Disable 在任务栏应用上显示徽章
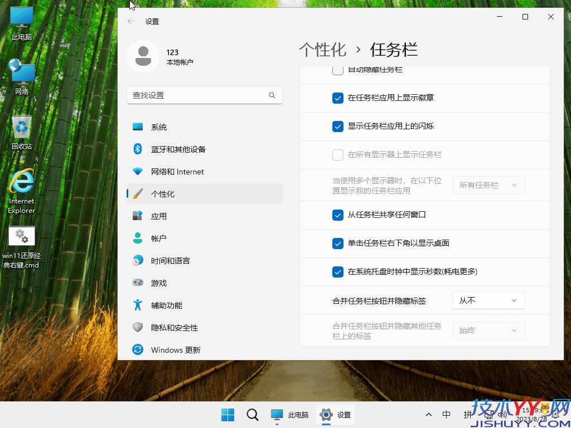This screenshot has width=571, height=428. [337, 98]
